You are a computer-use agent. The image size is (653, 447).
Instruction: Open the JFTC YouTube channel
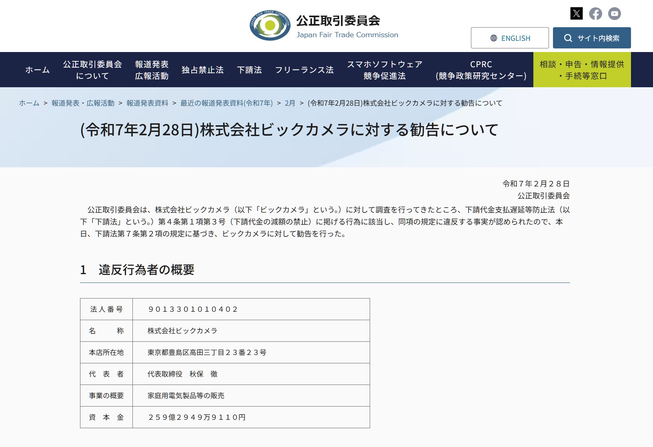click(x=615, y=14)
